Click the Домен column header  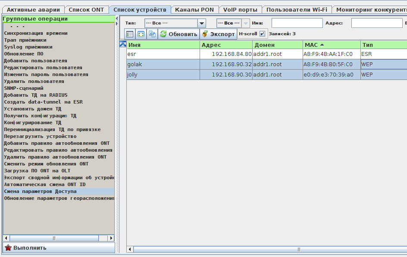pyautogui.click(x=278, y=45)
